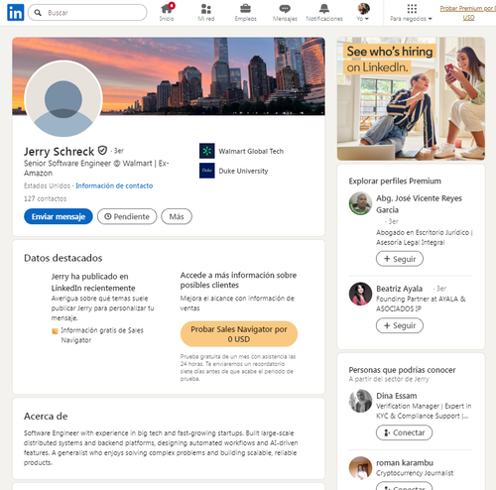Open Beatriz Ayala's avatar
496x490 pixels.
tap(360, 294)
